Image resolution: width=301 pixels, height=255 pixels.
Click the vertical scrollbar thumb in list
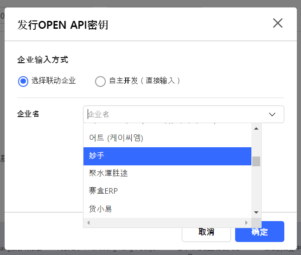tap(256, 161)
